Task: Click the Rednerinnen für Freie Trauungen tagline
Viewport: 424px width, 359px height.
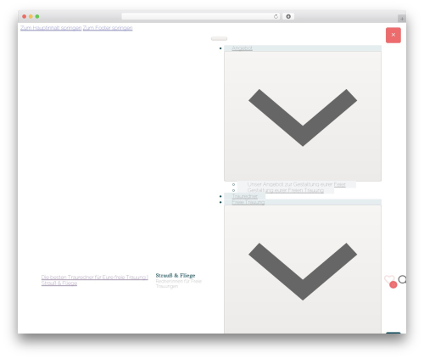Action: [179, 283]
